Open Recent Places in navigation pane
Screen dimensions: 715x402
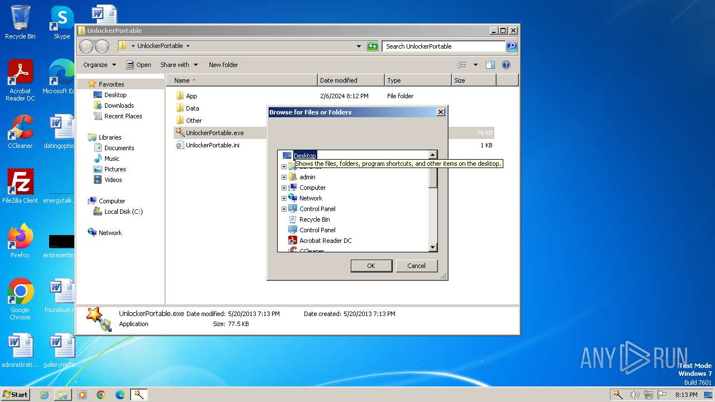pyautogui.click(x=123, y=116)
